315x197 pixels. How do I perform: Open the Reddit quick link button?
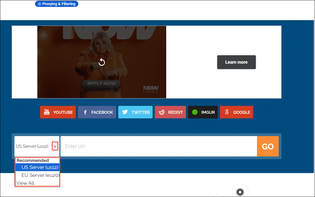point(170,112)
